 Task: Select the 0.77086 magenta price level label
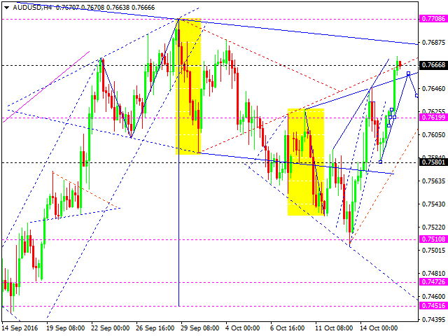pyautogui.click(x=433, y=19)
